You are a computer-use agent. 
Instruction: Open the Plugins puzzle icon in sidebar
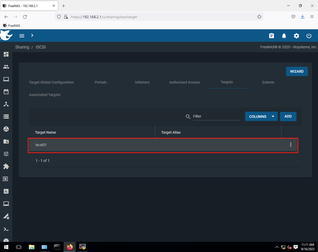coord(6,166)
